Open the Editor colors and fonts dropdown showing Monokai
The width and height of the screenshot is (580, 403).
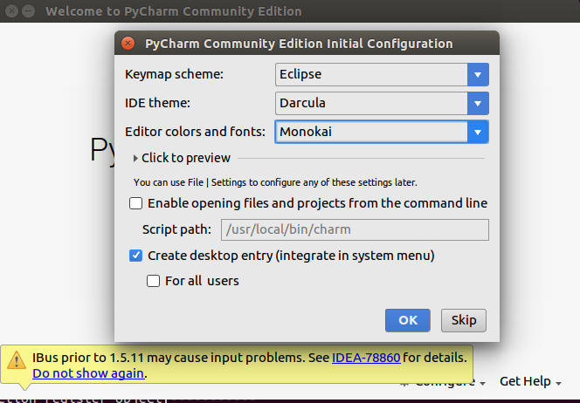382,132
